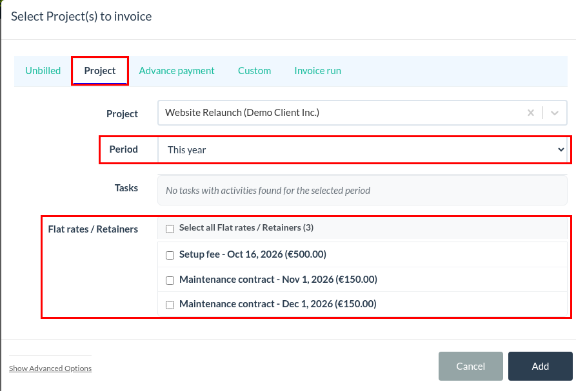The height and width of the screenshot is (391, 576).
Task: Tick Maintenance contract Nov 1, 2026 checkbox
Action: coord(170,280)
